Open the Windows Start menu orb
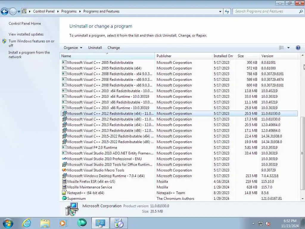Screen dimensions: 305x229 [x=8, y=223]
